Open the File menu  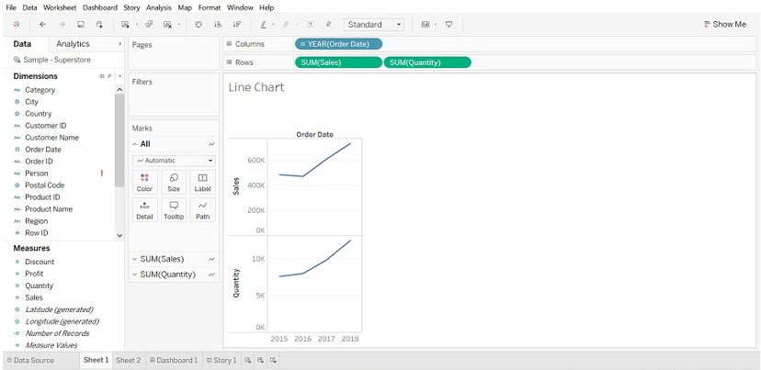pos(11,7)
